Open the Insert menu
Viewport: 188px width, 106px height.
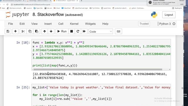point(48,24)
